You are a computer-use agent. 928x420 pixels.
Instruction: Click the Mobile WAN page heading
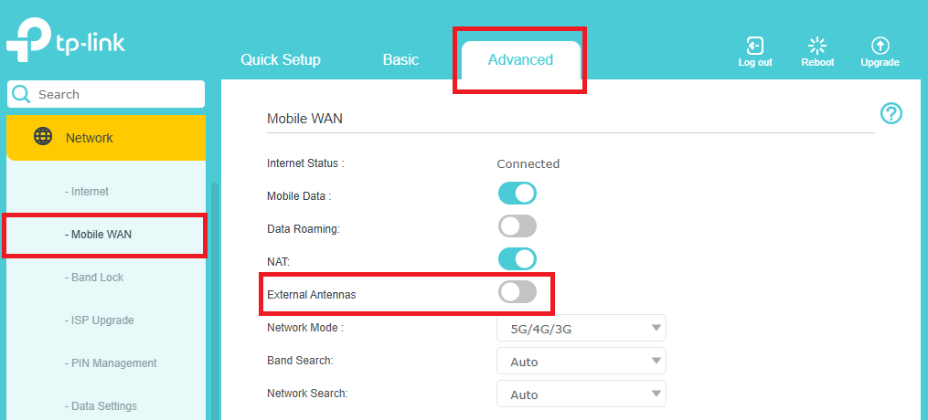304,119
